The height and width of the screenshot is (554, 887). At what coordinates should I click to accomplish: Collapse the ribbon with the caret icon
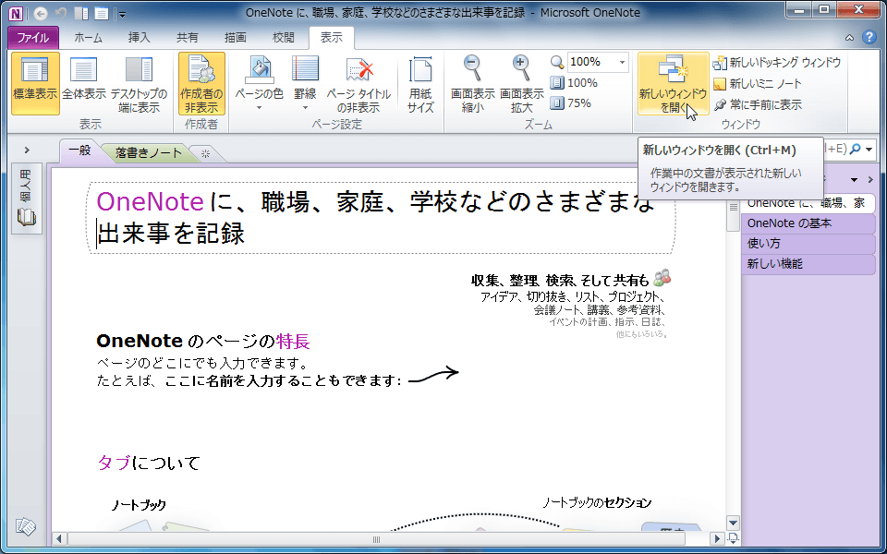pos(849,38)
